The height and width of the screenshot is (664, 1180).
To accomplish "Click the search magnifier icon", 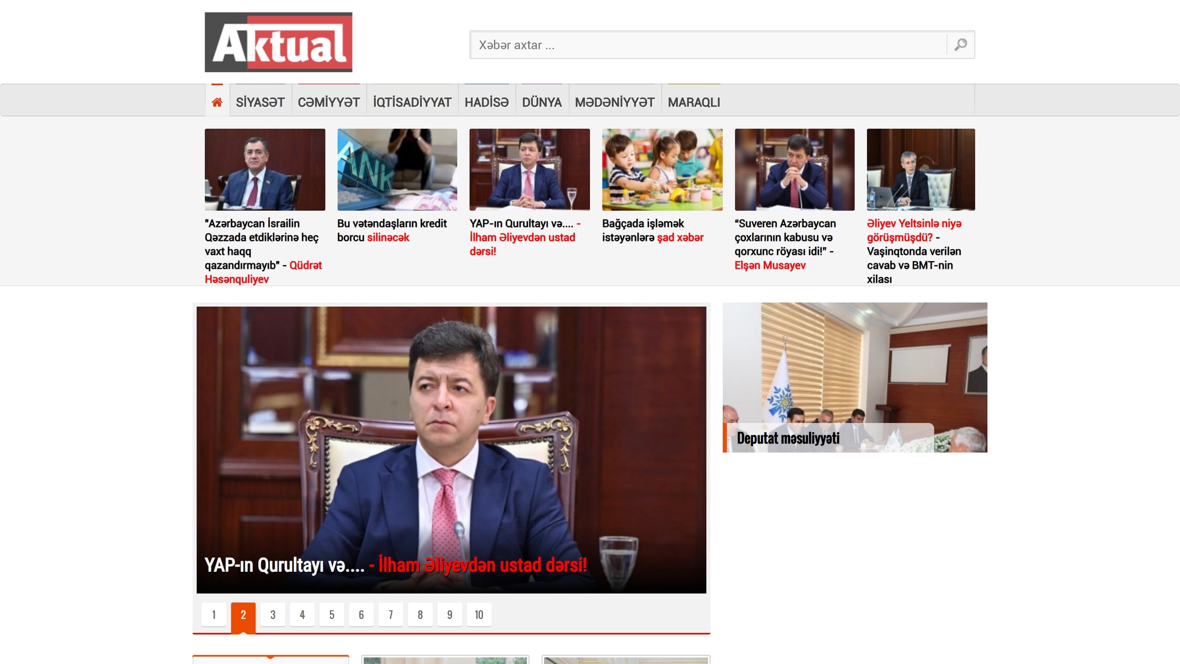I will click(961, 45).
